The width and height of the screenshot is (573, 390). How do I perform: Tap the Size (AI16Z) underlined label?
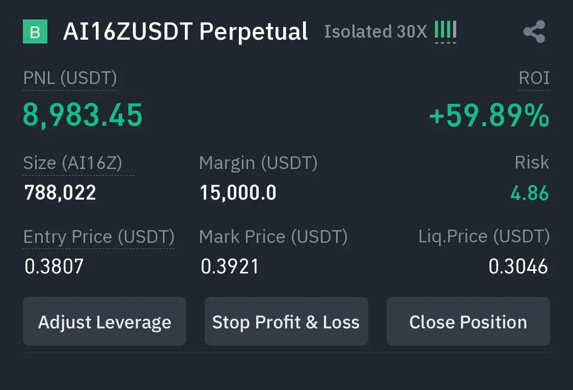tap(73, 163)
